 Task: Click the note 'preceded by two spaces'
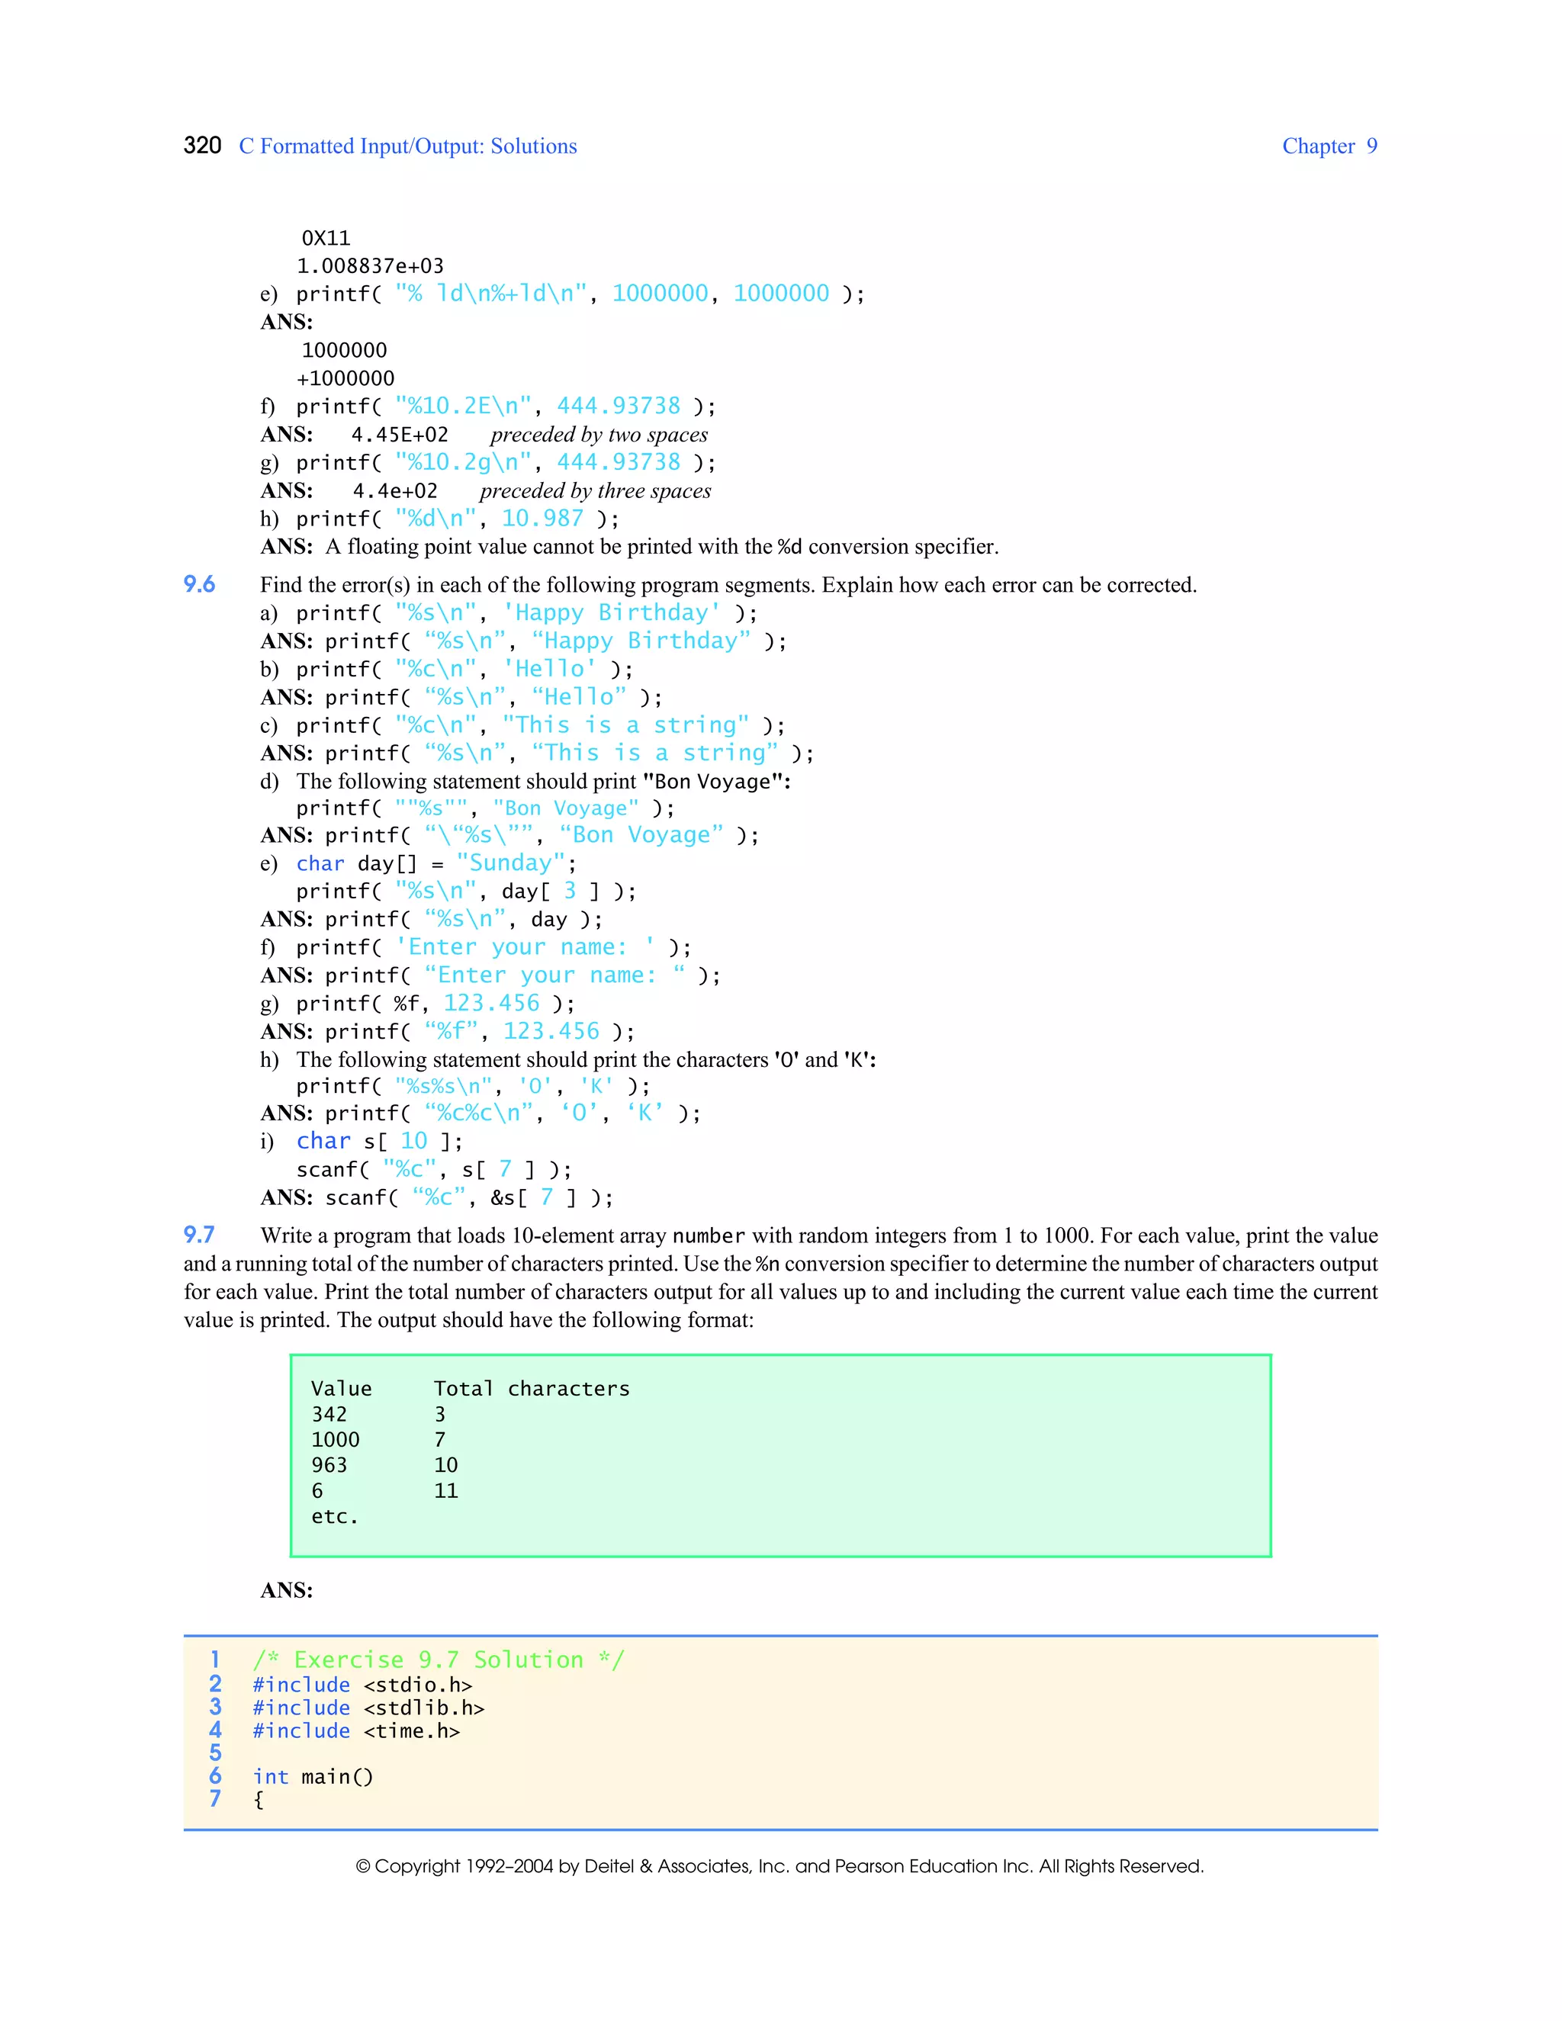point(599,435)
